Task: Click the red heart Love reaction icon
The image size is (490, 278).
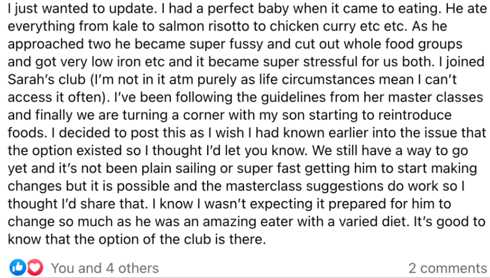Action: pos(35,268)
